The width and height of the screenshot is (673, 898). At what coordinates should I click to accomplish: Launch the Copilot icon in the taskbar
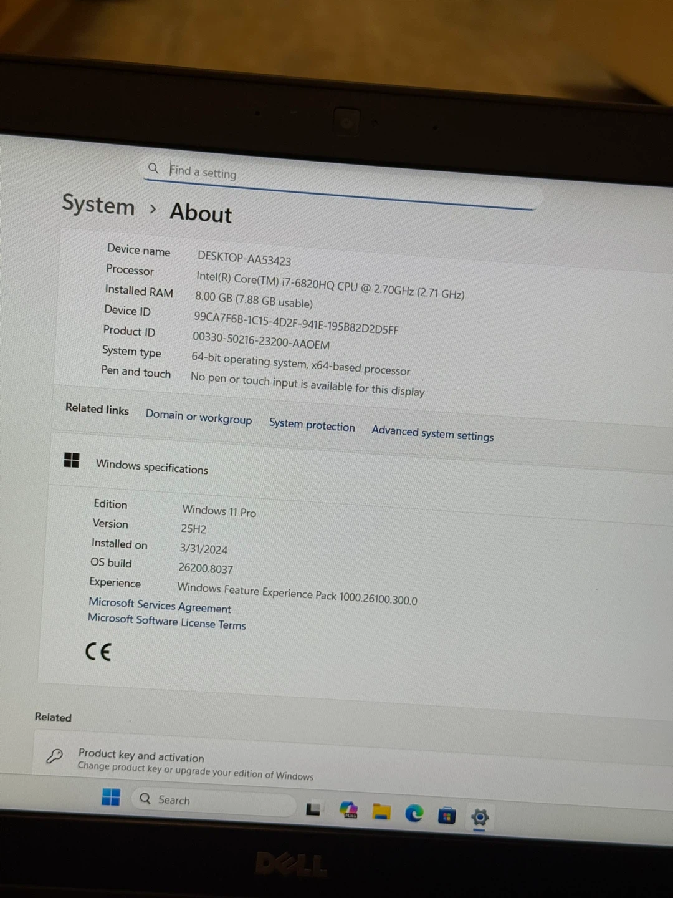(x=348, y=810)
